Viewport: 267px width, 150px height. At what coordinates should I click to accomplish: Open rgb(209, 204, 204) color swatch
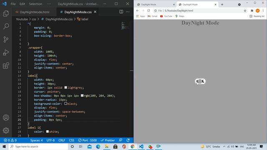point(82,95)
